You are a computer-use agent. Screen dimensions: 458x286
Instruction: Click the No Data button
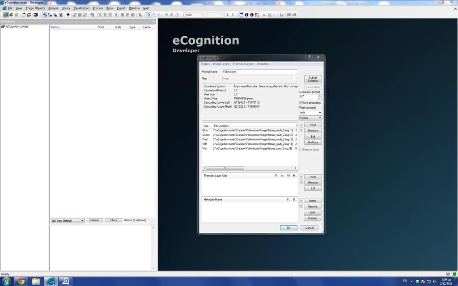(x=313, y=142)
